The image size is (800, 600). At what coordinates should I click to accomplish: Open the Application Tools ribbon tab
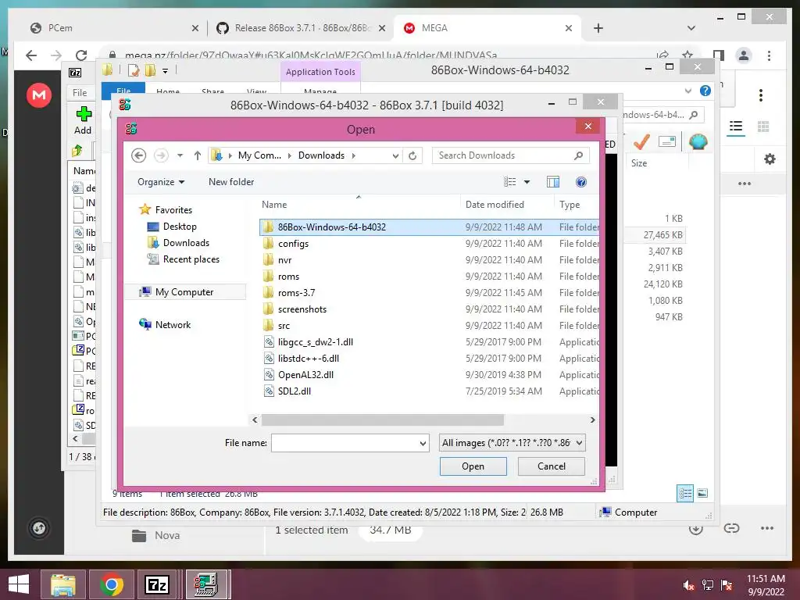[320, 72]
